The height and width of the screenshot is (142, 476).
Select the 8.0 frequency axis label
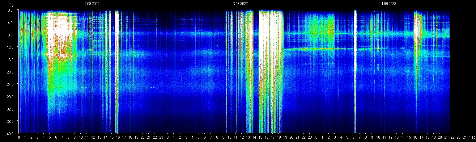point(10,35)
